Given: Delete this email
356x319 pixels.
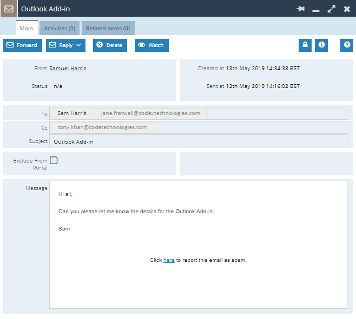Looking at the screenshot, I should [110, 45].
